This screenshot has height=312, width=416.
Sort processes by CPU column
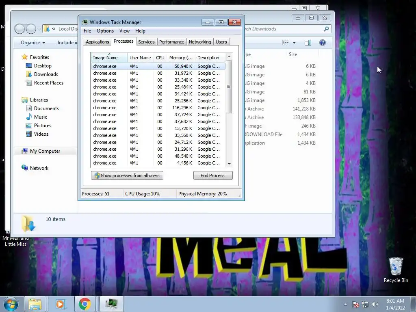point(160,58)
